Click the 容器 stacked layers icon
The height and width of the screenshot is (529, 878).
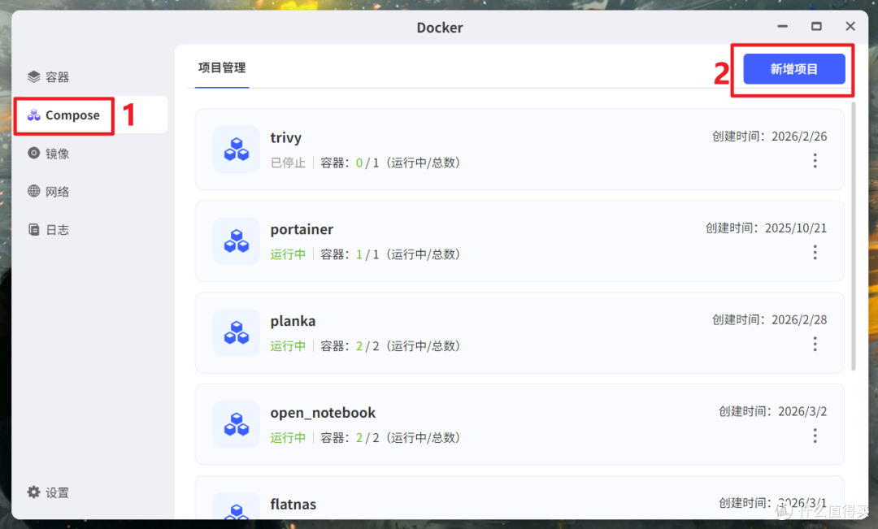tap(33, 76)
